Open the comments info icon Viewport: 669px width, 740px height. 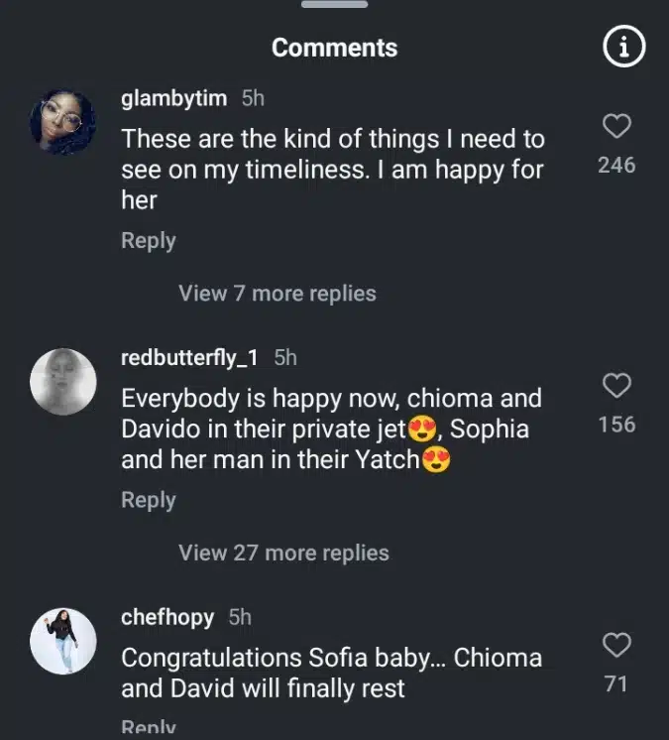point(624,48)
